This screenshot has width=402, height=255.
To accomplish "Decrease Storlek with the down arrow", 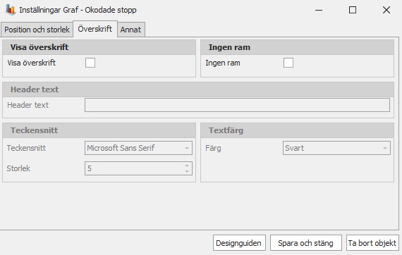I will click(187, 172).
